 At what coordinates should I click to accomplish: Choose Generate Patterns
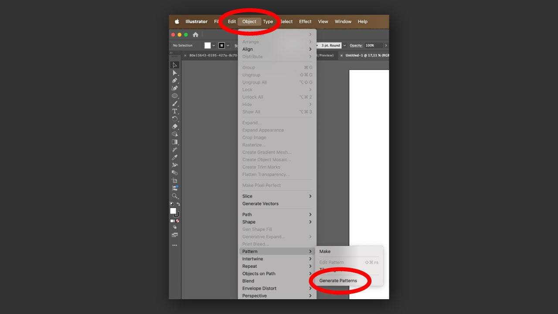[338, 281]
